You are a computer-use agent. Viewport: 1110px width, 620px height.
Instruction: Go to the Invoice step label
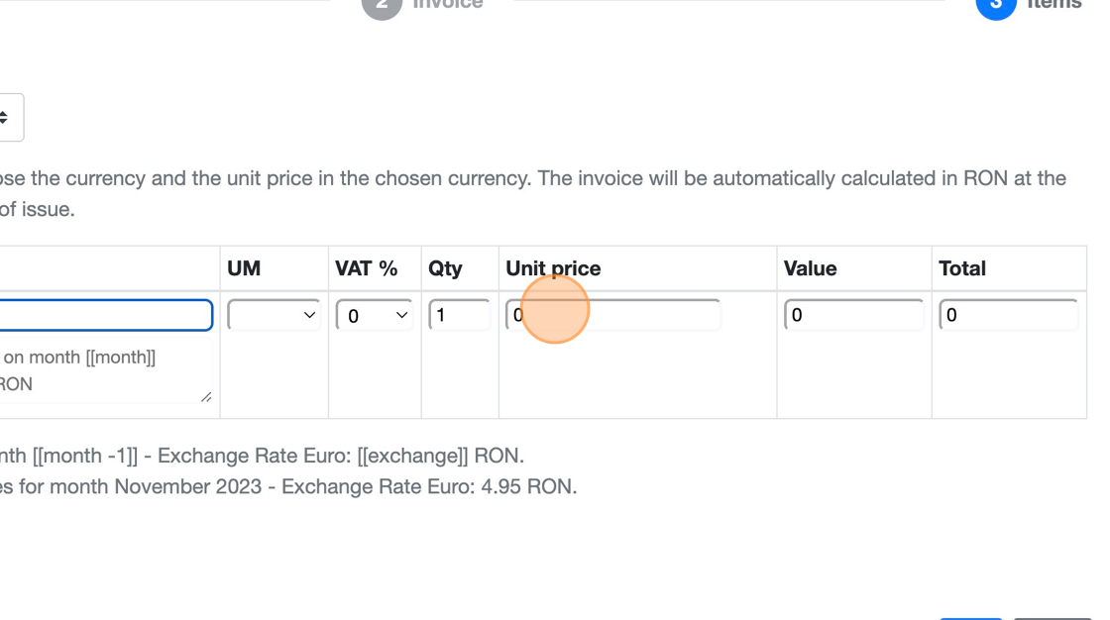[448, 5]
